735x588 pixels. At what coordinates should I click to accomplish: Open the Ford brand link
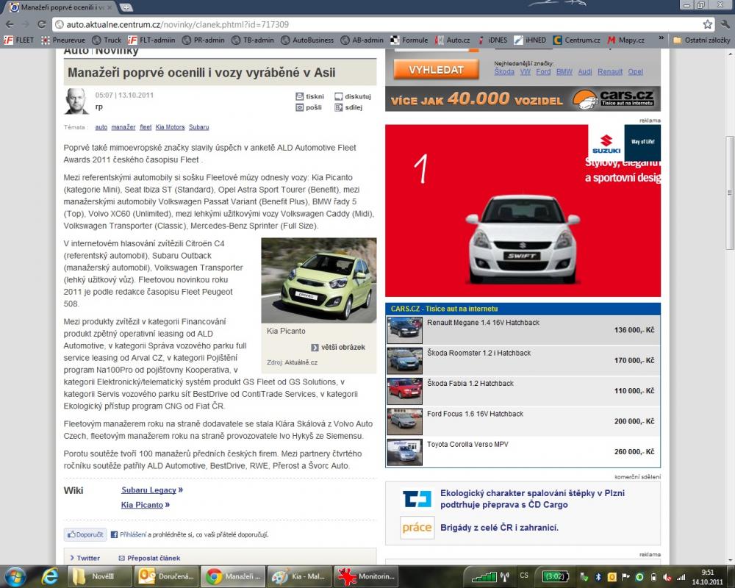(x=543, y=72)
